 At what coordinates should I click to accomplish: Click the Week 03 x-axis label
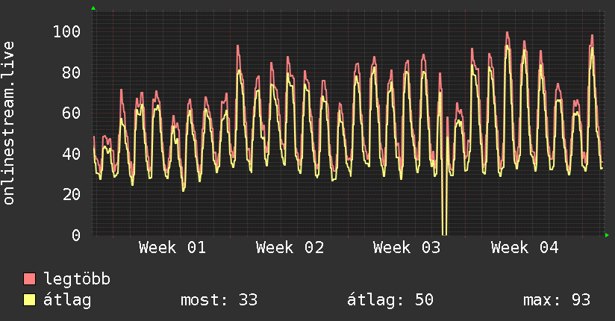point(407,248)
